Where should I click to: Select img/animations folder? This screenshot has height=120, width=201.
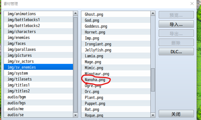[x=38, y=14]
